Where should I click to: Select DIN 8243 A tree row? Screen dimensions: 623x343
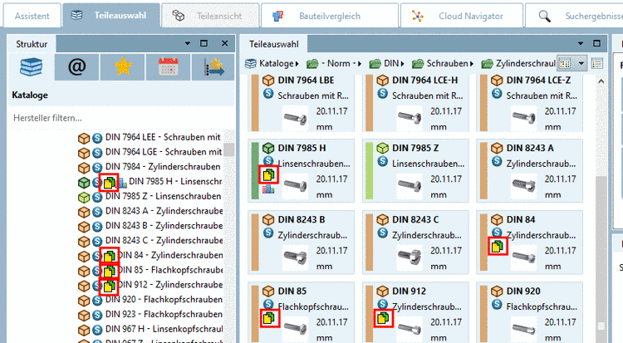tap(150, 212)
